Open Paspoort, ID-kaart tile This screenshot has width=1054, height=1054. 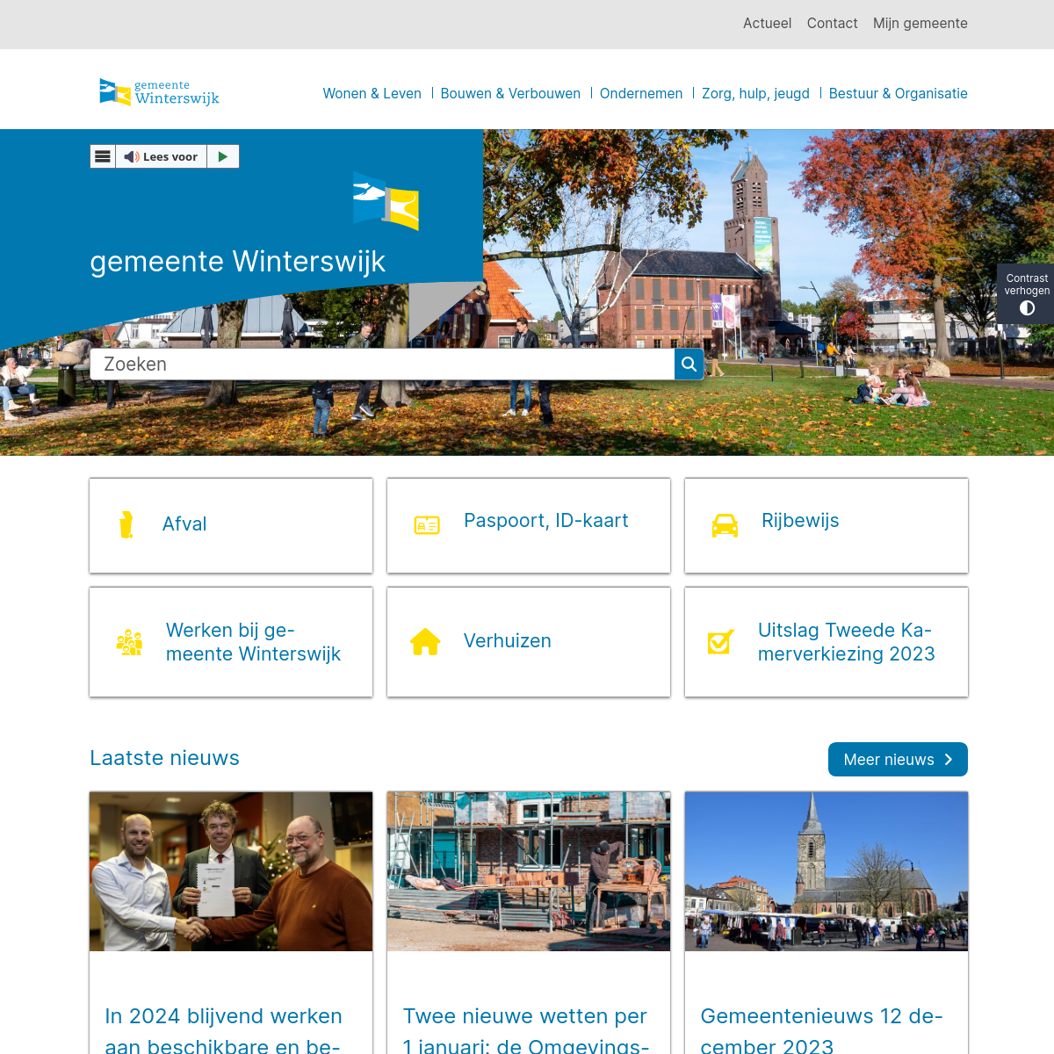coord(529,525)
